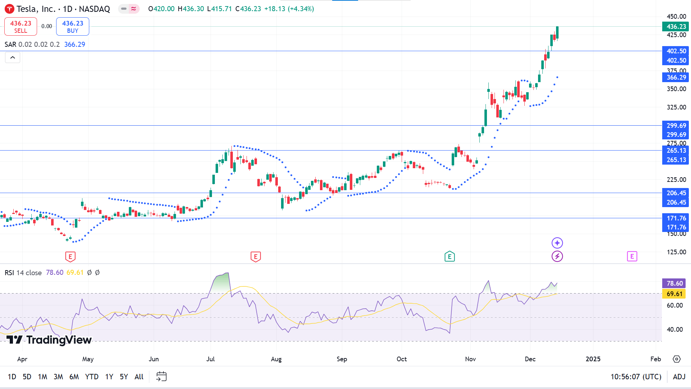691x389 pixels.
Task: Click the 0.00 spread value
Action: 46,26
